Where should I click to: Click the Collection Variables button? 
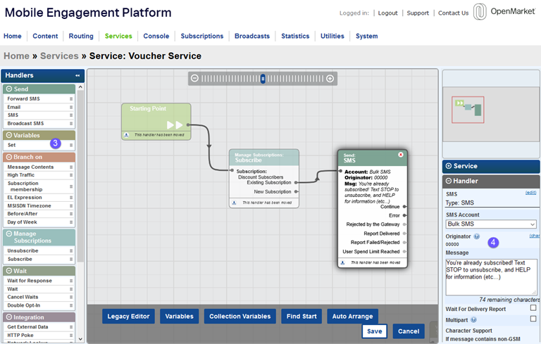pyautogui.click(x=240, y=317)
